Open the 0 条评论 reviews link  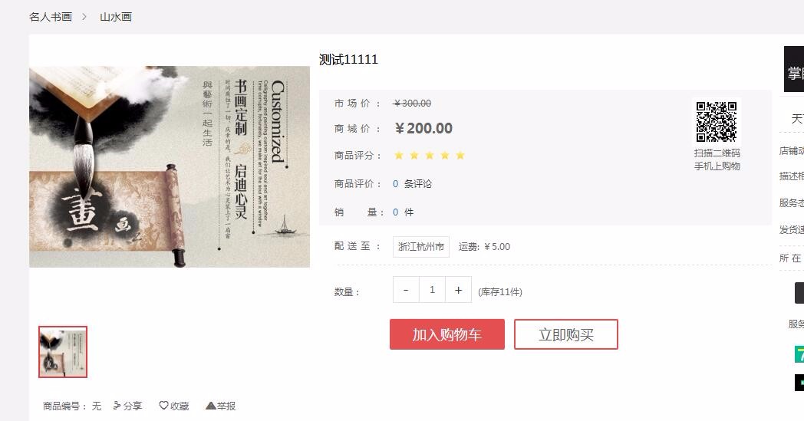click(413, 184)
